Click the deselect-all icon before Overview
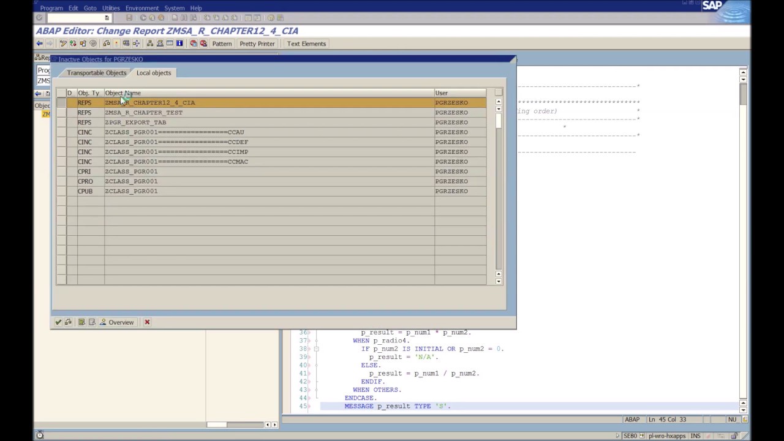Screen dimensions: 784x441 click(x=92, y=322)
